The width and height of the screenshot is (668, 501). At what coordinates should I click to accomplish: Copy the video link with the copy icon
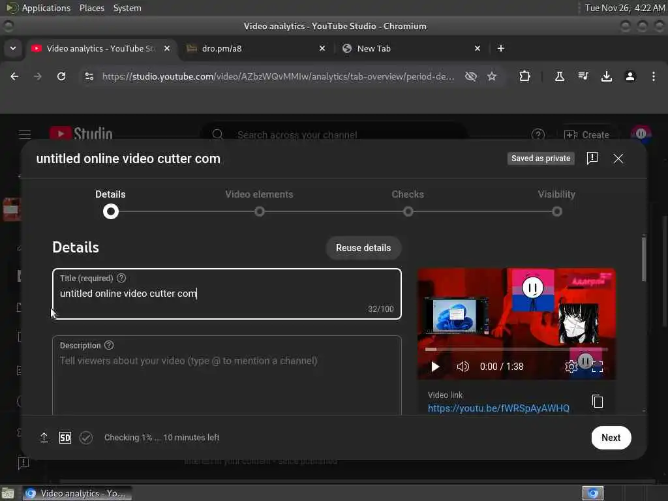point(598,401)
